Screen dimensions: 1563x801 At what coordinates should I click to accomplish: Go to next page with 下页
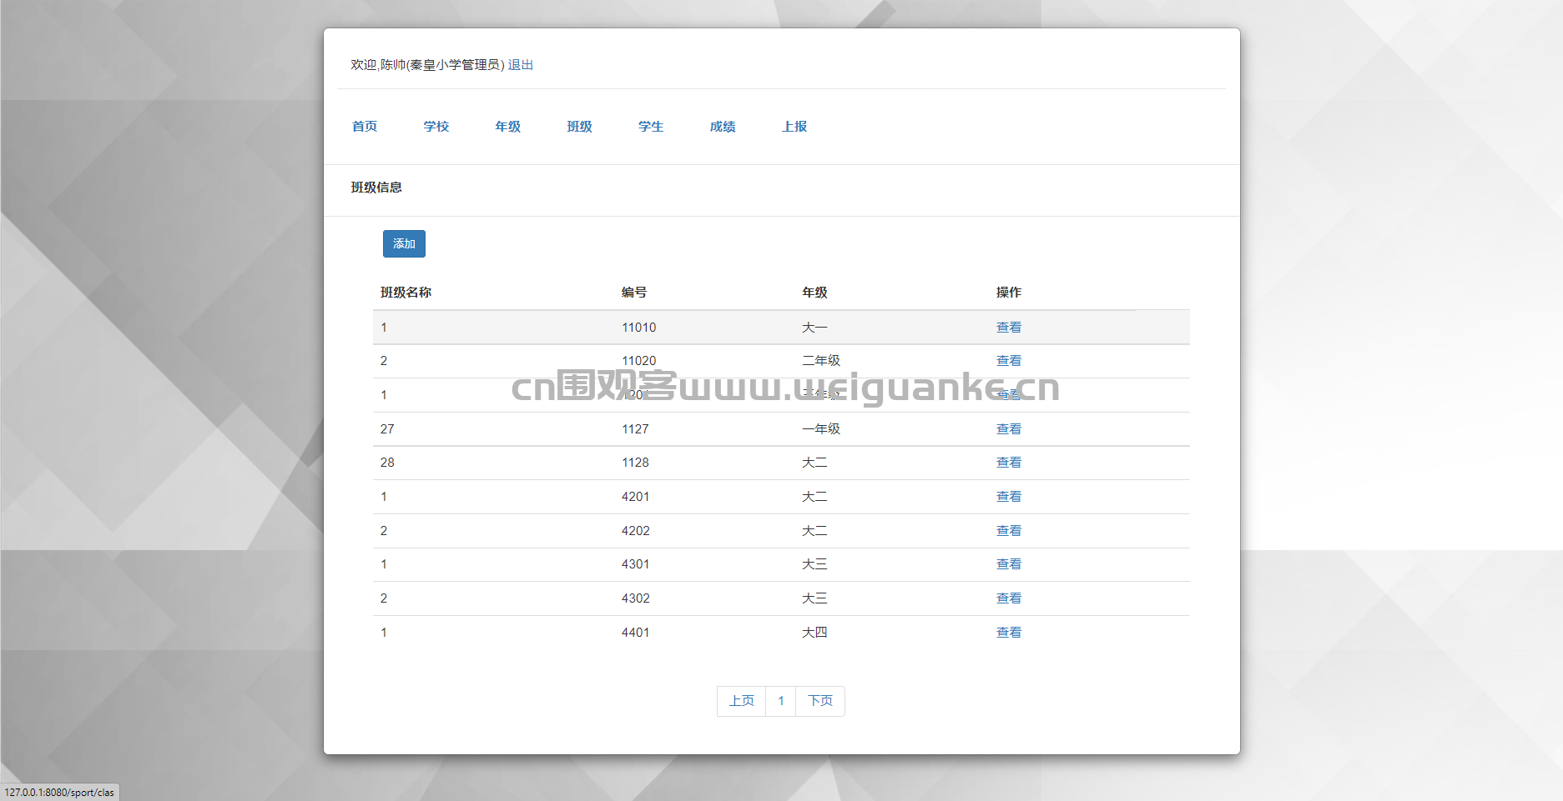(x=820, y=701)
